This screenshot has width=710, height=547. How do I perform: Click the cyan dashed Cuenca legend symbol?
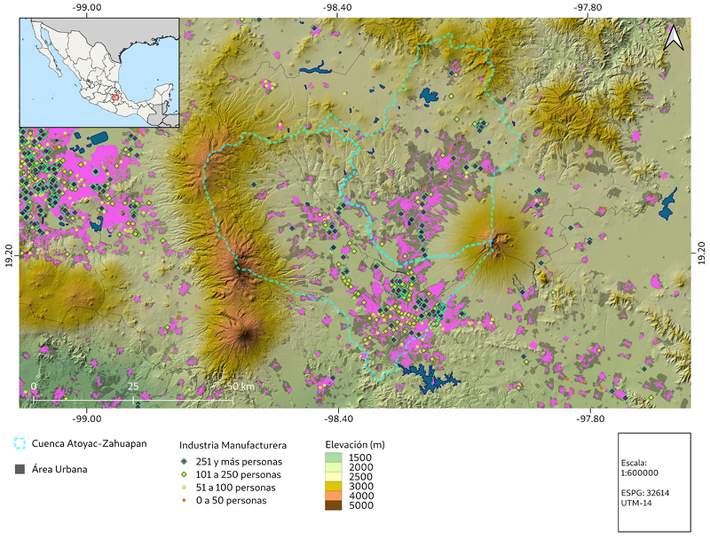click(20, 442)
